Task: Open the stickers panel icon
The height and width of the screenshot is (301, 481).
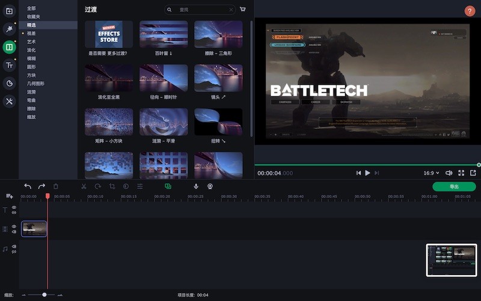Action: click(9, 83)
